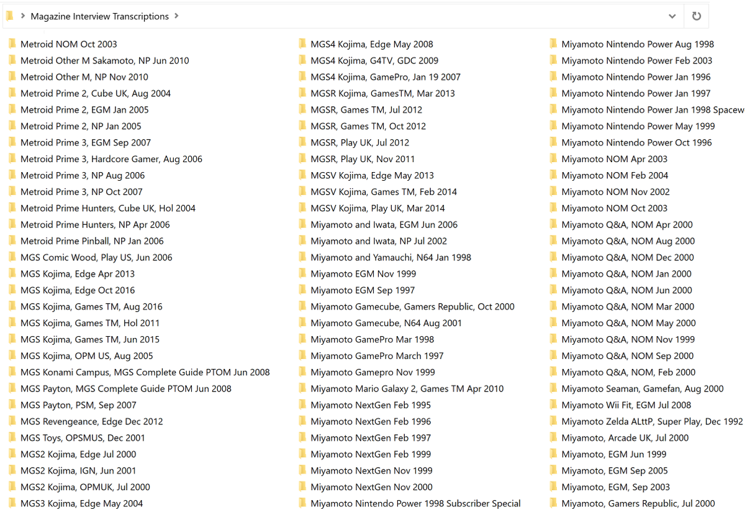The width and height of the screenshot is (745, 515).
Task: Select folder icon of Miyamoto and Iwata, EGM
Action: pos(302,224)
